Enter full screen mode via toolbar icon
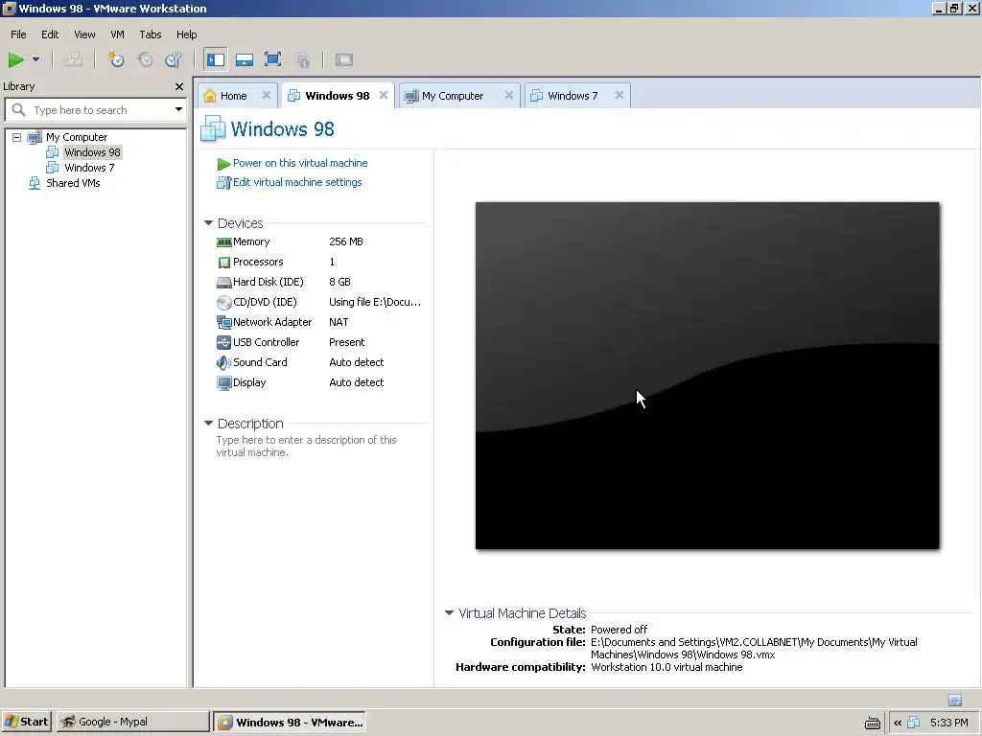This screenshot has width=982, height=736. pyautogui.click(x=273, y=59)
